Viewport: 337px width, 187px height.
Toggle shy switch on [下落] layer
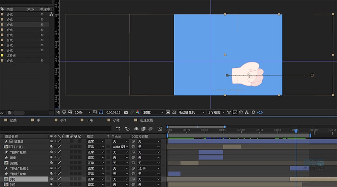point(51,146)
